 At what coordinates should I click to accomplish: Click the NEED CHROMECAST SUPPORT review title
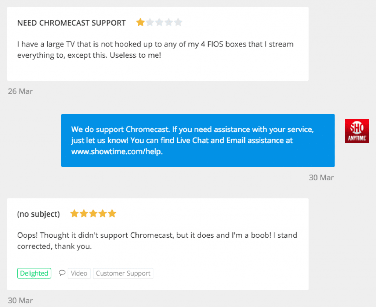tap(71, 23)
